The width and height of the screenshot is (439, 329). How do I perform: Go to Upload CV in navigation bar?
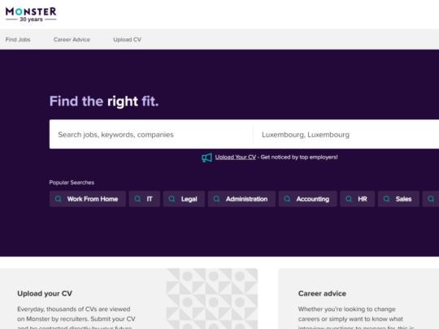127,40
